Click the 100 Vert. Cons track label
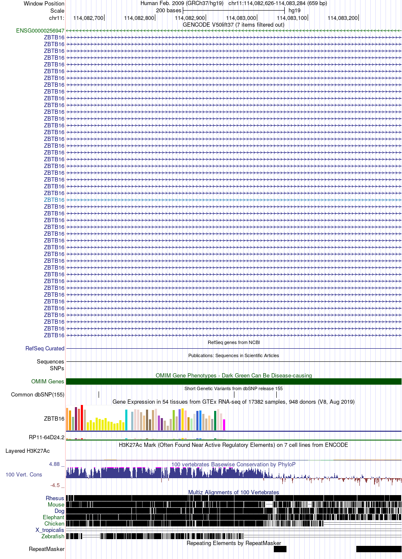402x559 pixels. pyautogui.click(x=24, y=474)
